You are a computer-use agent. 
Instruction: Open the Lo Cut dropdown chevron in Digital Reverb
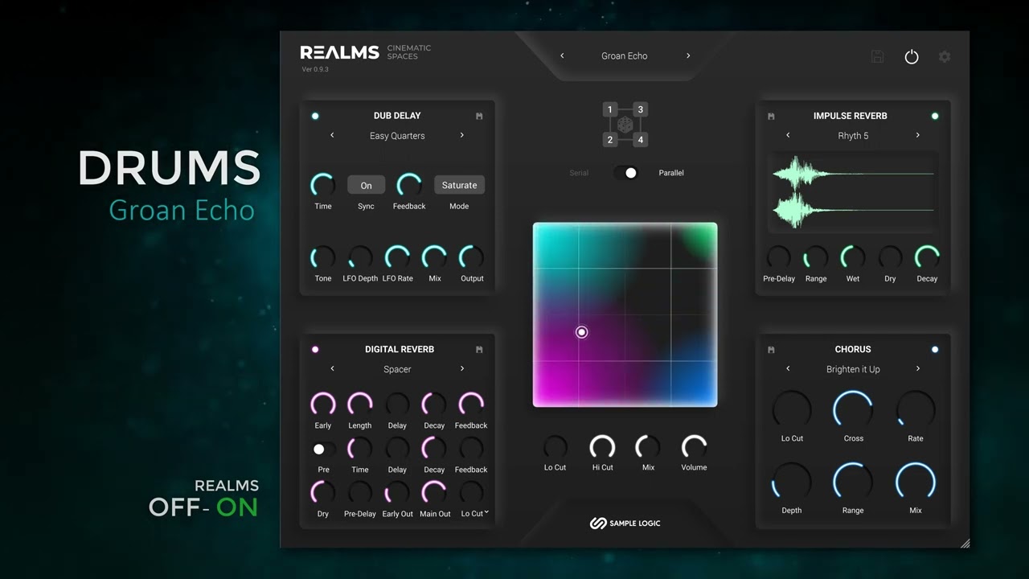[x=486, y=512]
